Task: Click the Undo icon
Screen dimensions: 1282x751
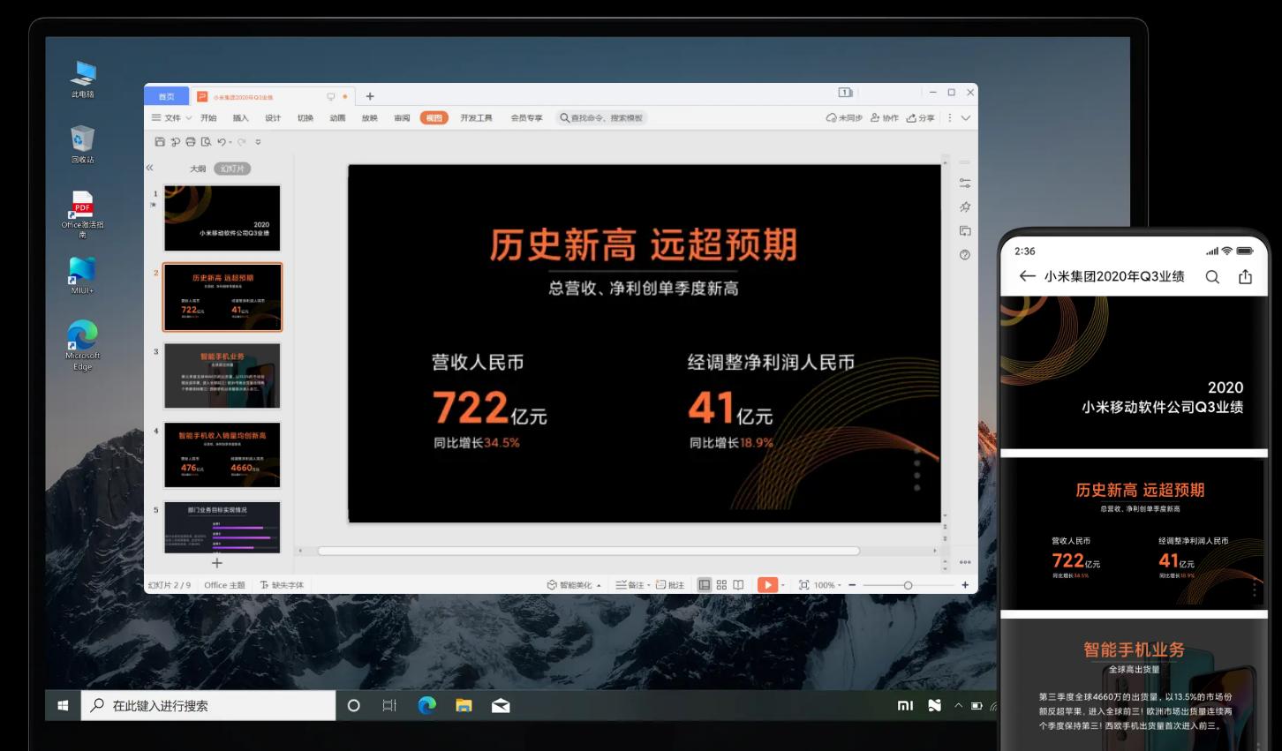Action: point(222,141)
